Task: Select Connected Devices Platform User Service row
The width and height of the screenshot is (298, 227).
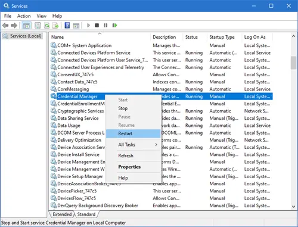Action: [161, 60]
